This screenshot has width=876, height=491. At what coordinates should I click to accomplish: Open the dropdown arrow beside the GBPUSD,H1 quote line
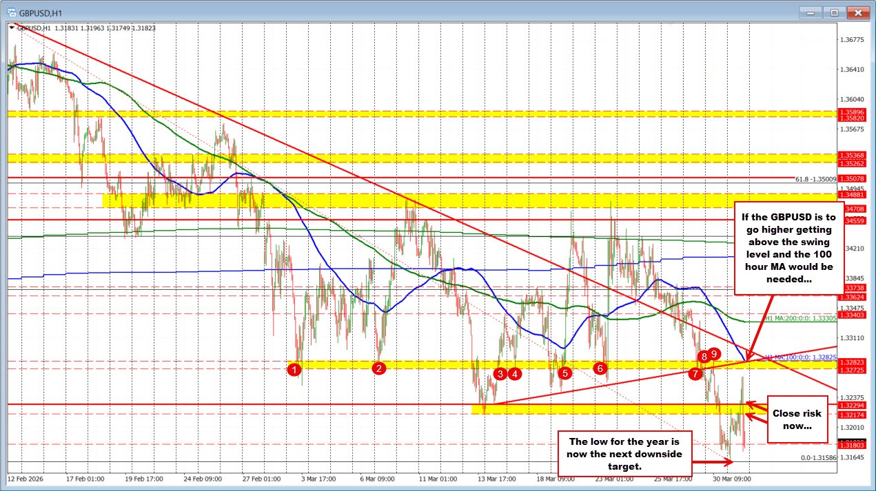12,28
